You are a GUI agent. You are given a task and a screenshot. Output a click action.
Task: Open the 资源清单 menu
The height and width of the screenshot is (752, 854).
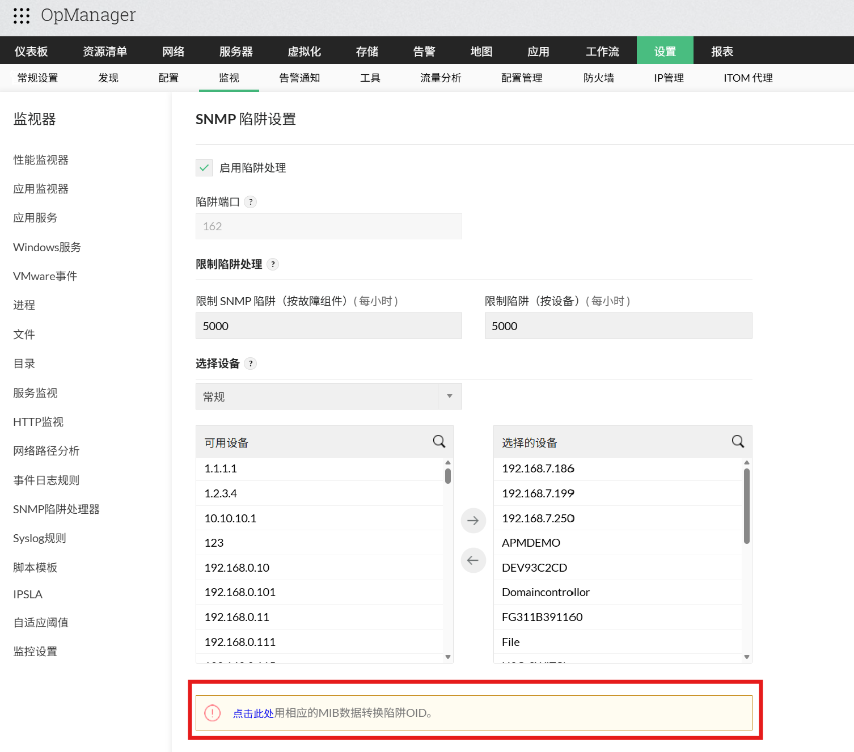click(105, 52)
